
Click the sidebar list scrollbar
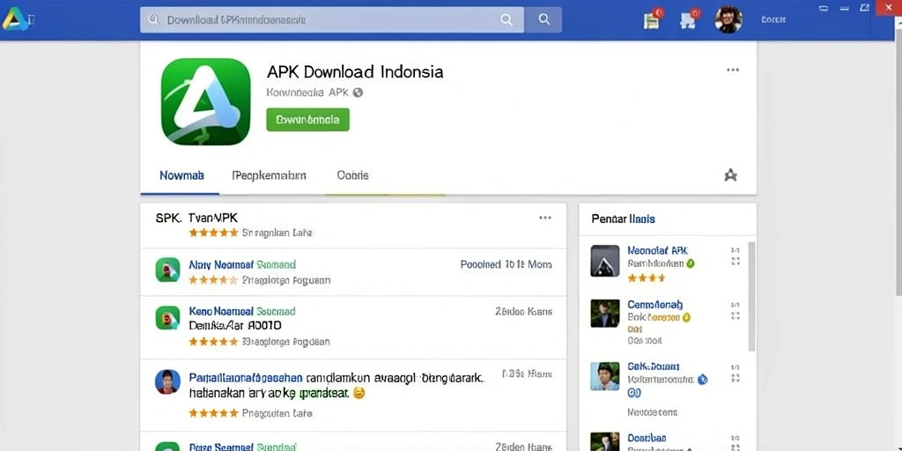[x=751, y=297]
